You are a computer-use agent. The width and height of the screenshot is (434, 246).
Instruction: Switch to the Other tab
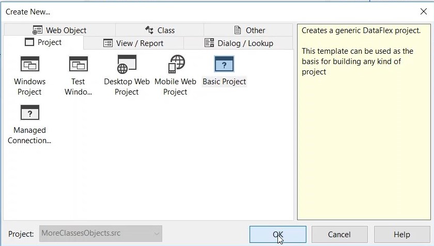[x=250, y=30]
